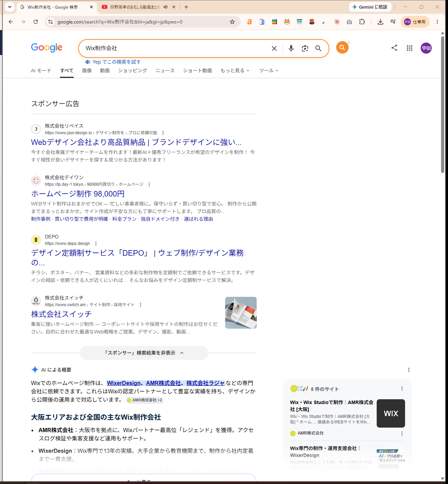The width and height of the screenshot is (448, 484).
Task: Open three-dot menu for 株式会社リベイス ad
Action: [163, 133]
